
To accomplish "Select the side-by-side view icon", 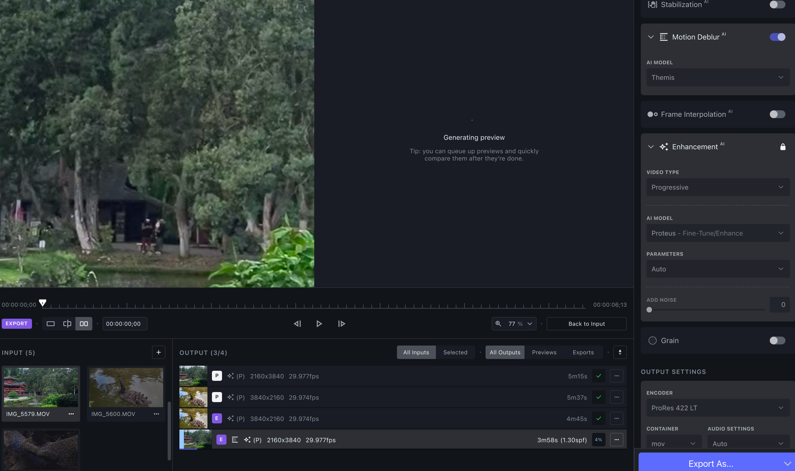I will coord(84,324).
